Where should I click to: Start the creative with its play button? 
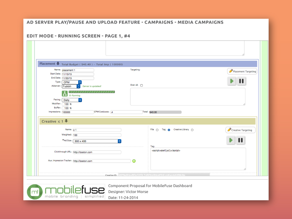click(x=231, y=140)
